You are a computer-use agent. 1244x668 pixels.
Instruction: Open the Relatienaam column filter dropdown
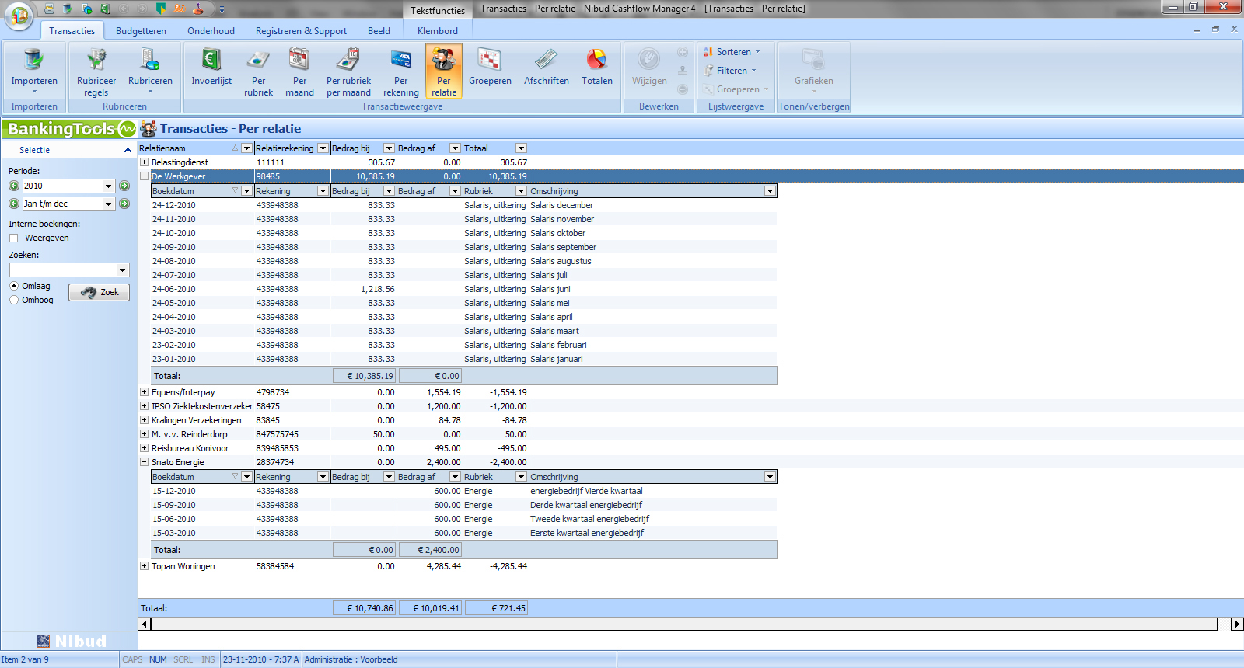tap(246, 148)
